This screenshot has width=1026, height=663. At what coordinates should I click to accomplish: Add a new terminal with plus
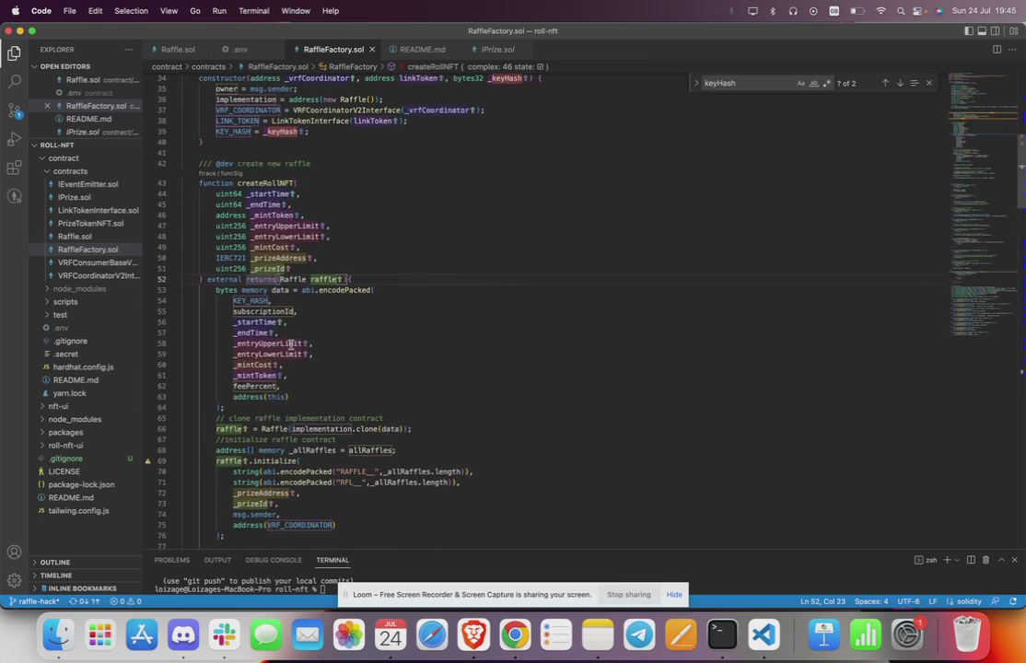[946, 560]
